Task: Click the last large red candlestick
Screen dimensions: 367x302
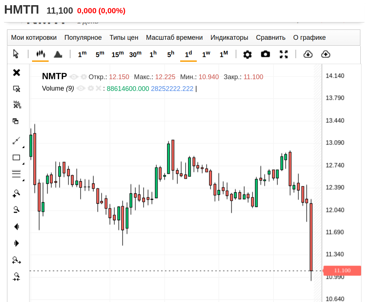Action: click(x=311, y=237)
